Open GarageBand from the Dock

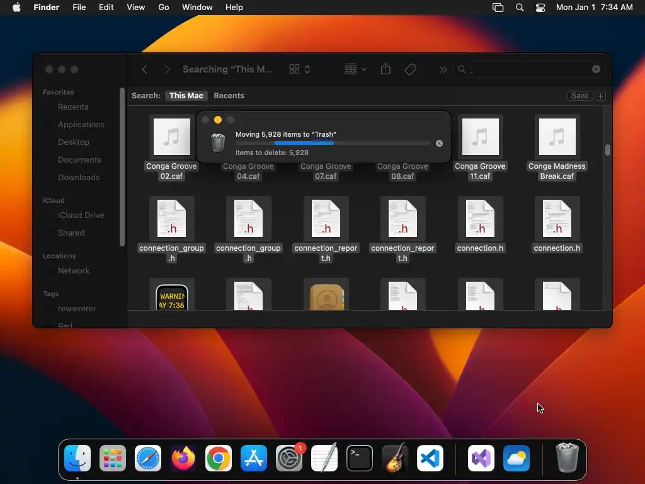[x=395, y=458]
